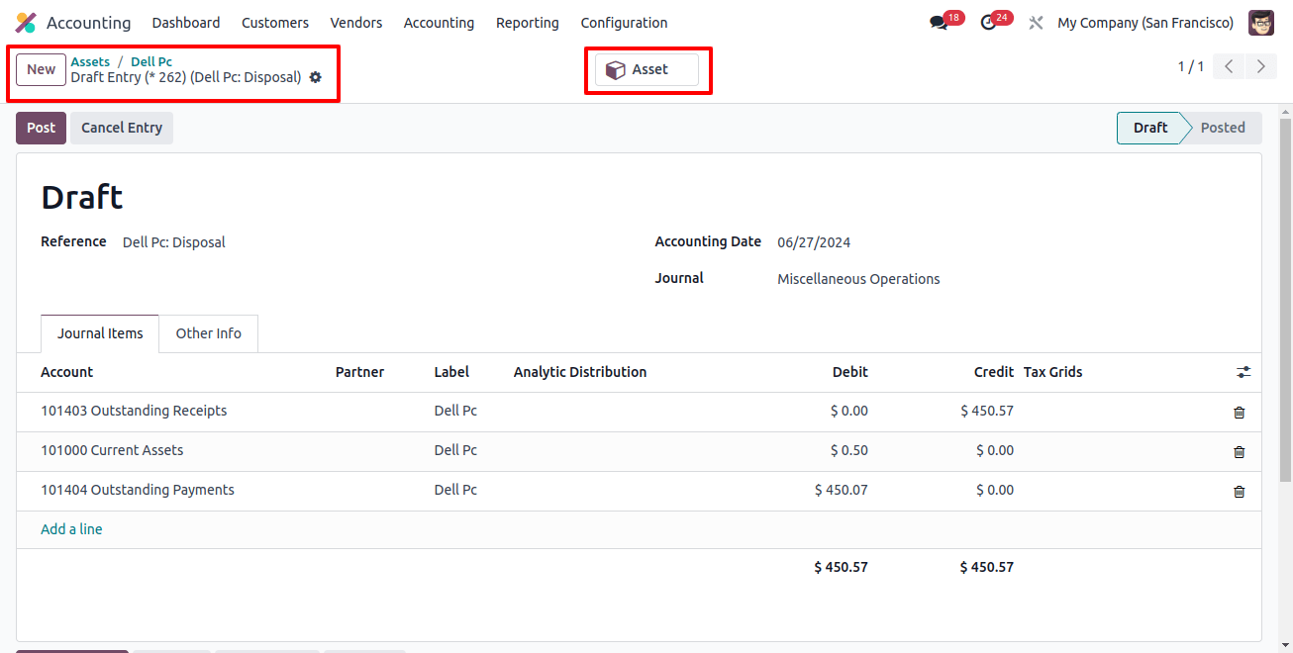Click the Post button

42,128
